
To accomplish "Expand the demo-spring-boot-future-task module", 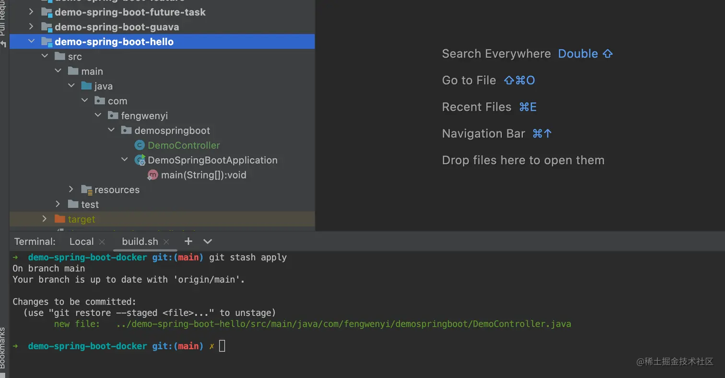I will click(32, 12).
